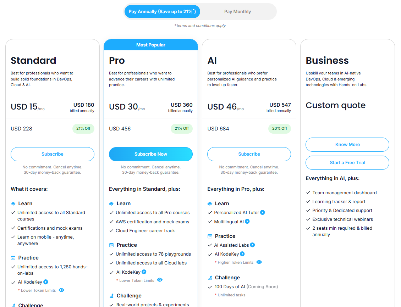Start a Free Trial of Business plan
This screenshot has width=401, height=307.
pyautogui.click(x=347, y=163)
